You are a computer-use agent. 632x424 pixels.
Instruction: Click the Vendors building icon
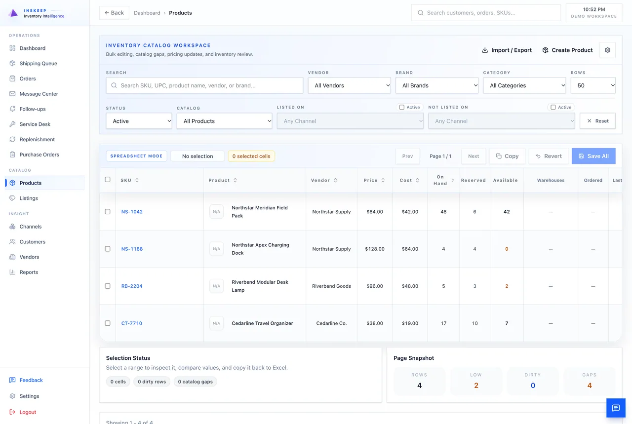tap(12, 257)
